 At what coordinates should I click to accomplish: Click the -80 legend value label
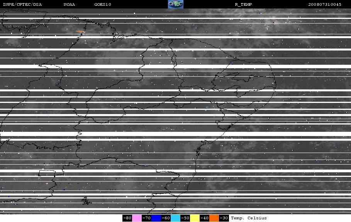(127, 218)
